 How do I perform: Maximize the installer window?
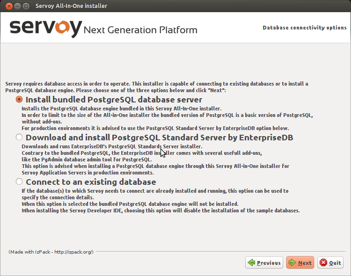coord(26,6)
